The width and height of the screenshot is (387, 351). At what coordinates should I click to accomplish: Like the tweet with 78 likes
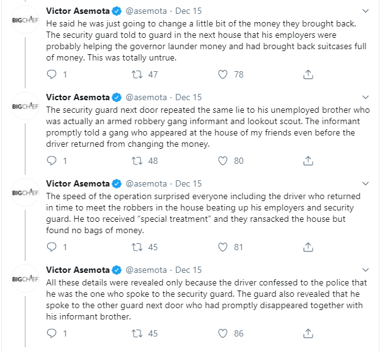coord(222,74)
